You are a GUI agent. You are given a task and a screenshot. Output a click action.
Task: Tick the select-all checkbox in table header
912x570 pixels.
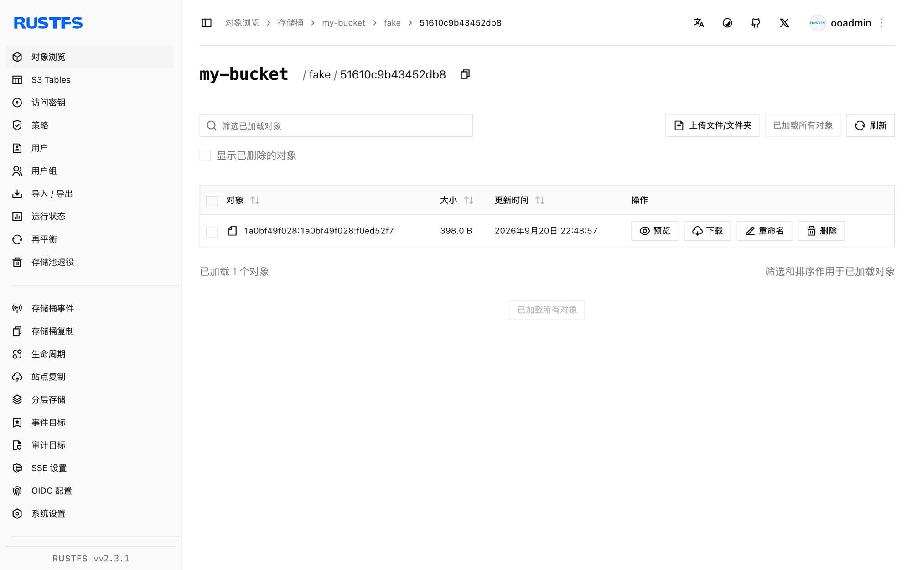[212, 201]
